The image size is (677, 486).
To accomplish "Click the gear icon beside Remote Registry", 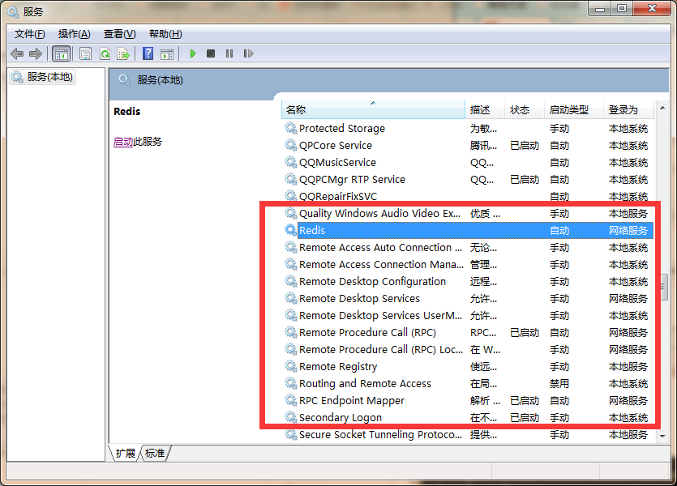I will point(290,366).
